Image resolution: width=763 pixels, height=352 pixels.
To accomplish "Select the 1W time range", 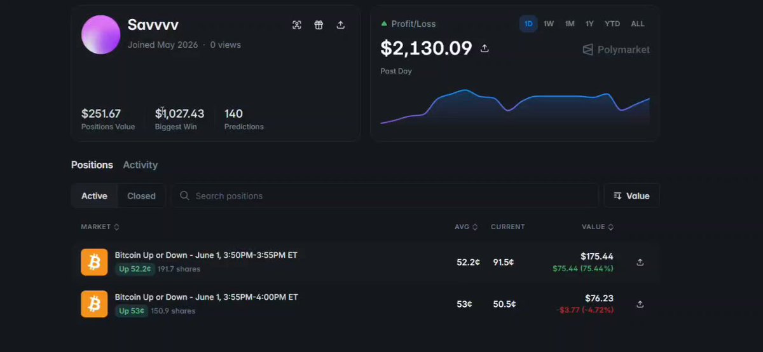I will pos(549,24).
